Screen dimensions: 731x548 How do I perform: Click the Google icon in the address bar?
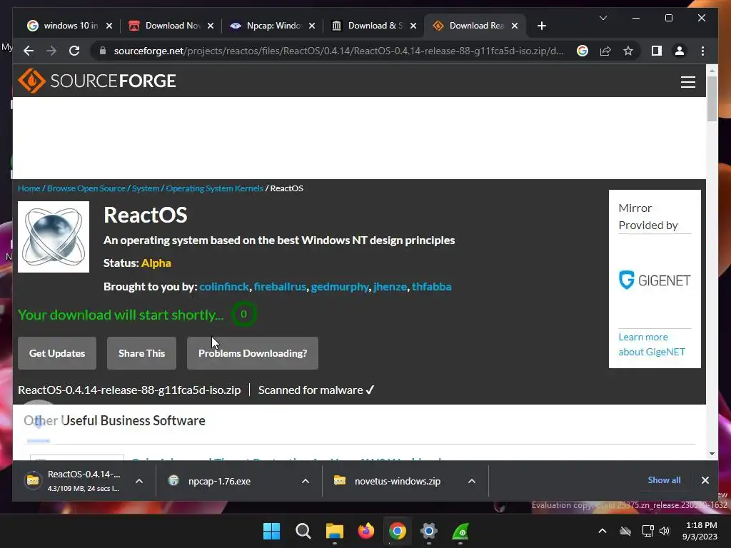[x=583, y=51]
